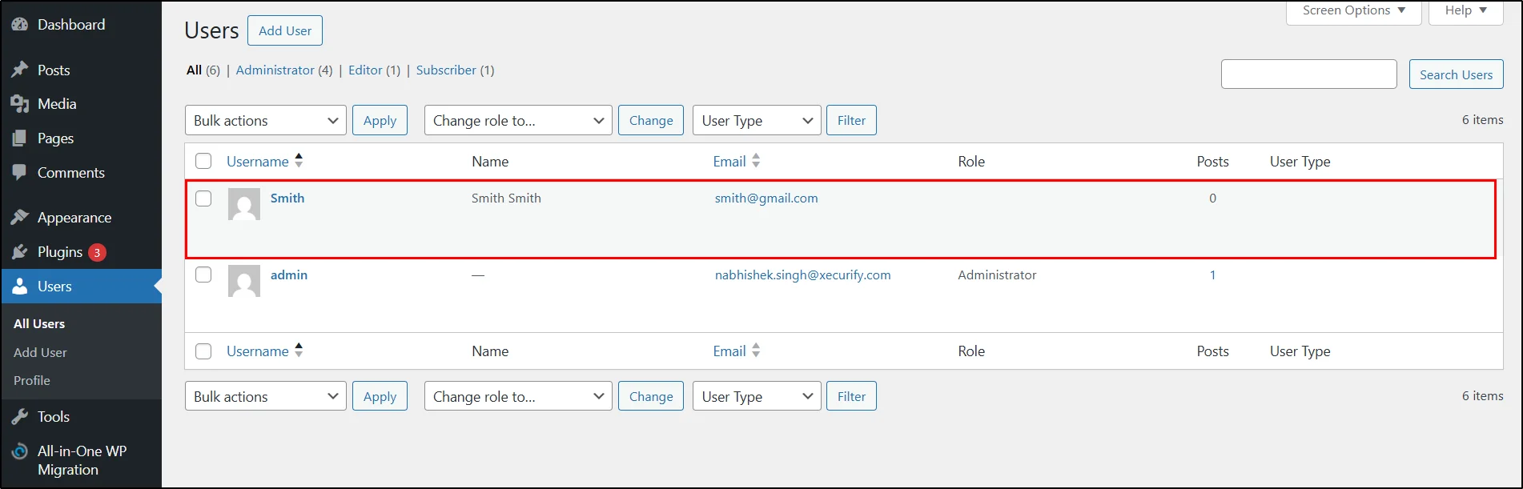This screenshot has width=1523, height=489.
Task: Filter list by Subscriber (1) link
Action: pos(455,70)
